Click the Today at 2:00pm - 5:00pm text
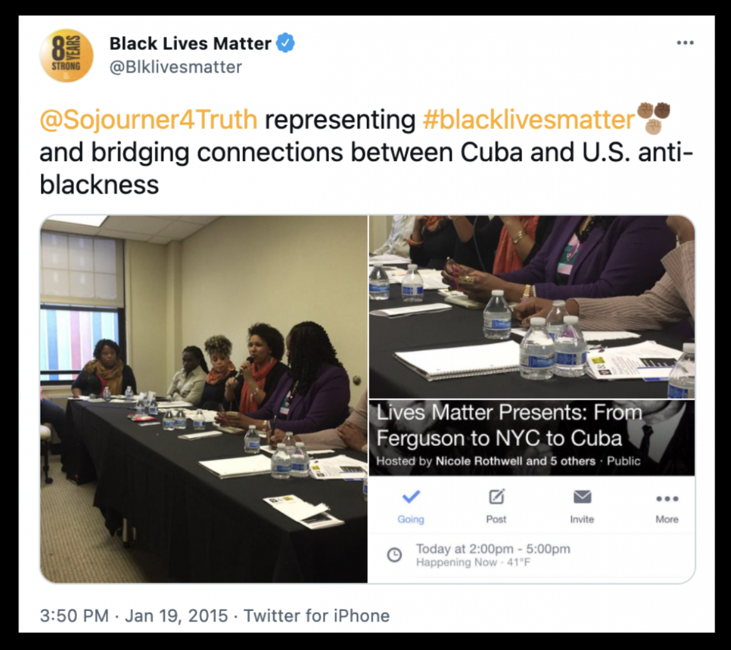Image resolution: width=731 pixels, height=650 pixels. [493, 549]
